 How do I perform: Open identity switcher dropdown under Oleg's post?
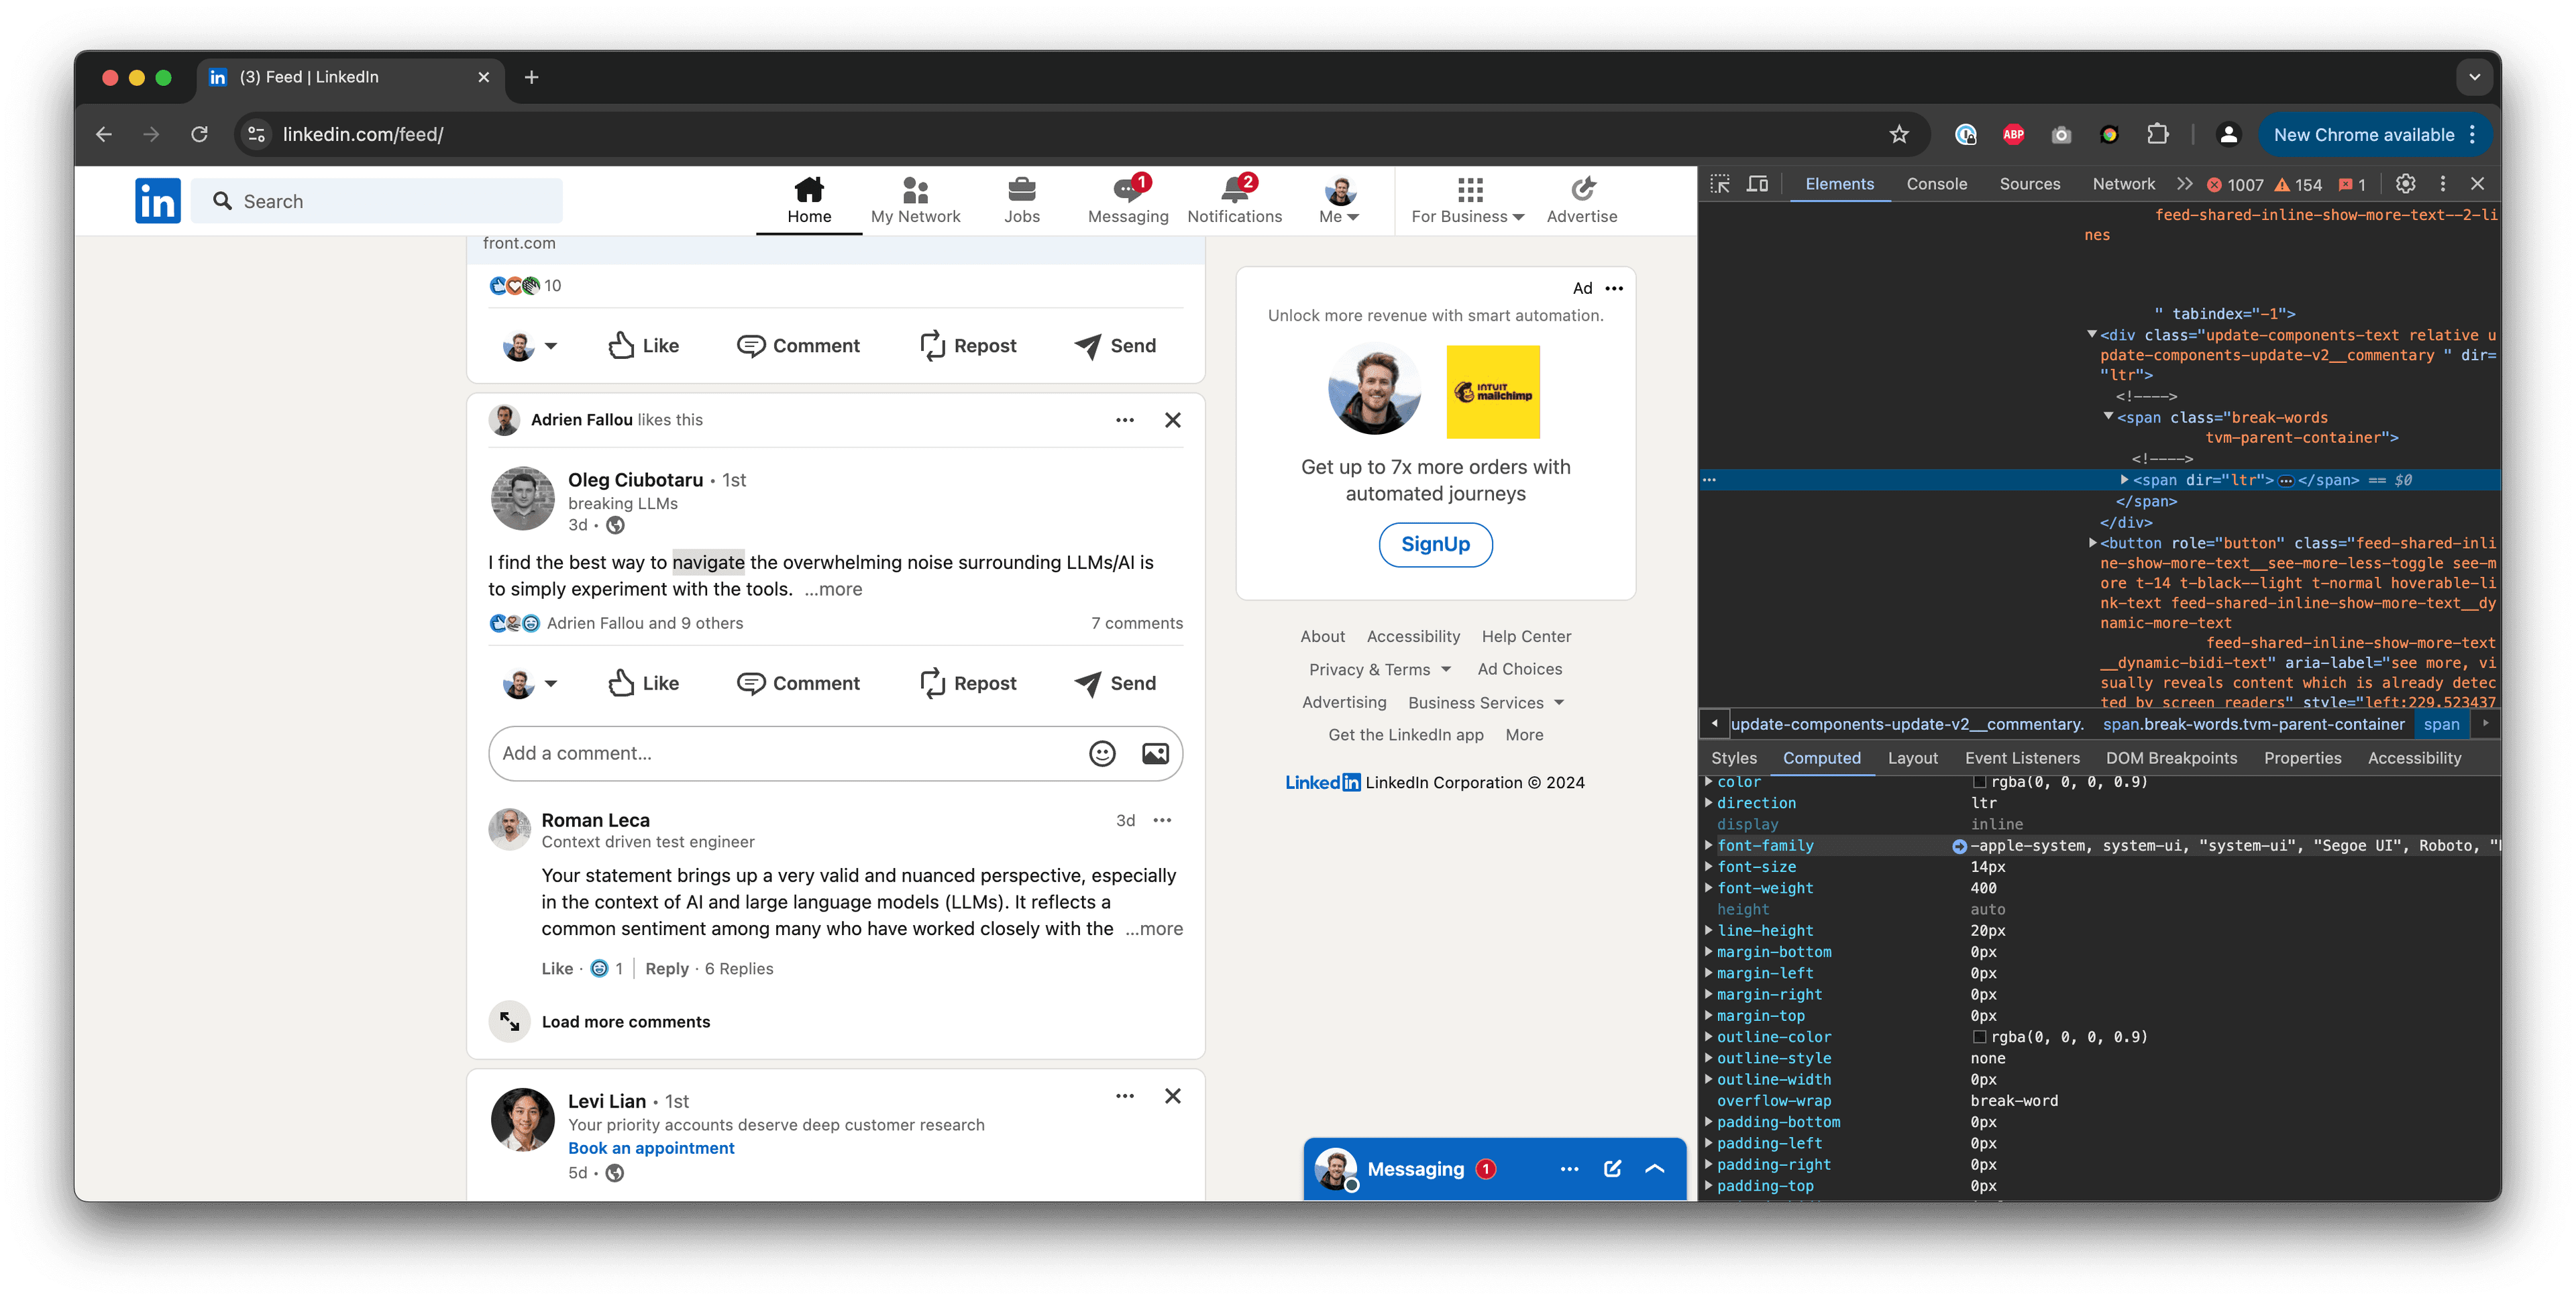tap(529, 683)
